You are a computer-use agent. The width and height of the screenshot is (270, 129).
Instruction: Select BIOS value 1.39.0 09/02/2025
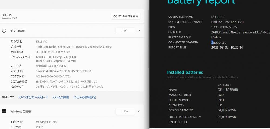tap(224, 27)
